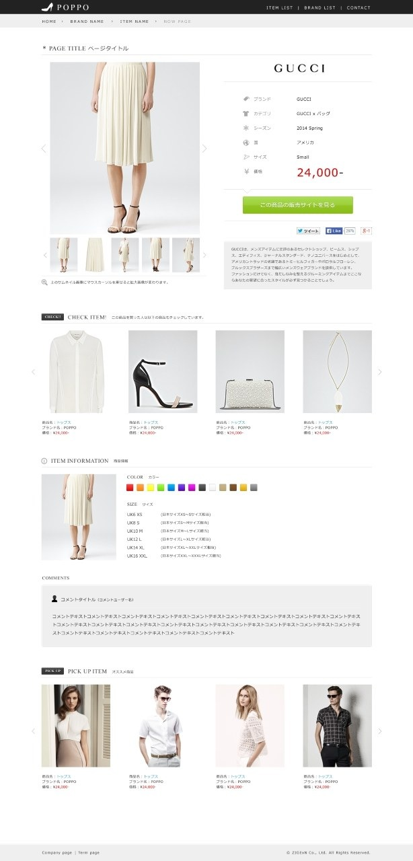This screenshot has height=861, width=413.
Task: Select the red color swatch
Action: 130,488
